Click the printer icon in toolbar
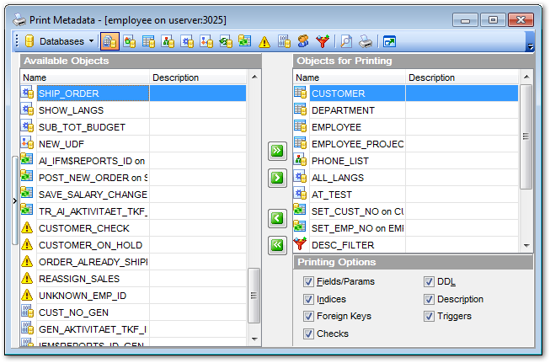This screenshot has height=363, width=550. (x=366, y=40)
